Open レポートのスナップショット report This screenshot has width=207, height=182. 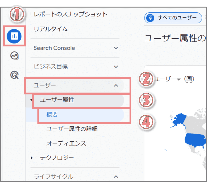(71, 14)
